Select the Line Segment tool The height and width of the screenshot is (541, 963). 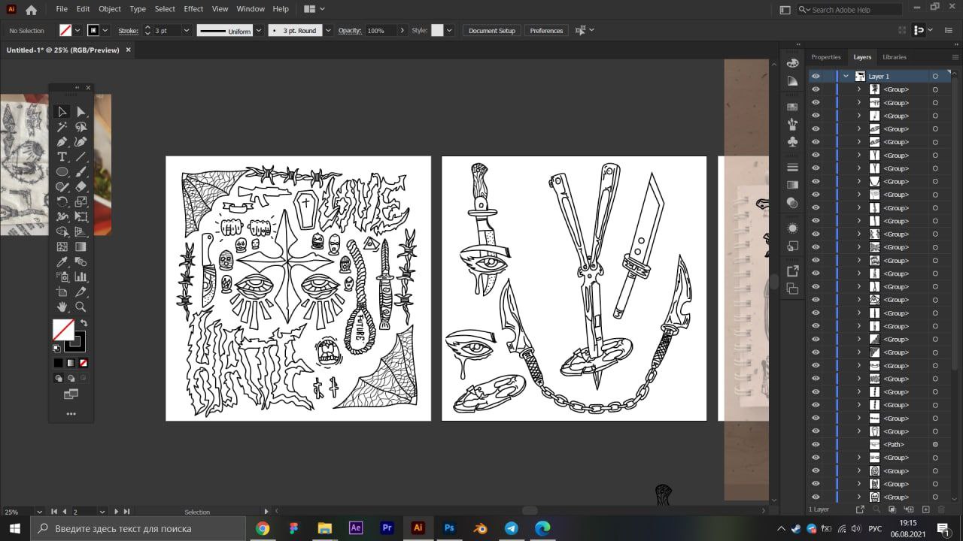coord(81,157)
